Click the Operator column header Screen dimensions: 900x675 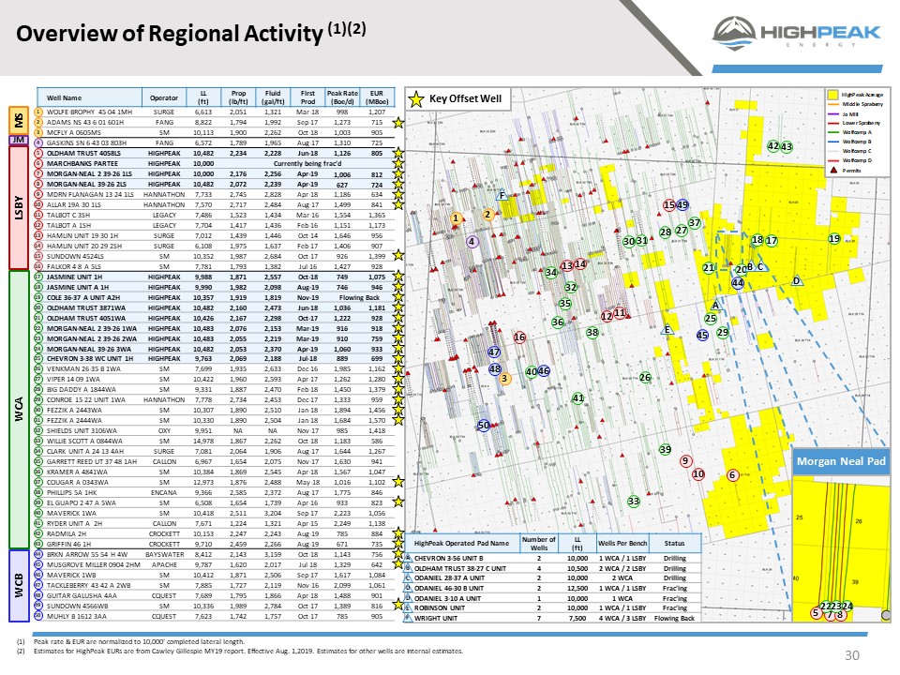pos(164,97)
